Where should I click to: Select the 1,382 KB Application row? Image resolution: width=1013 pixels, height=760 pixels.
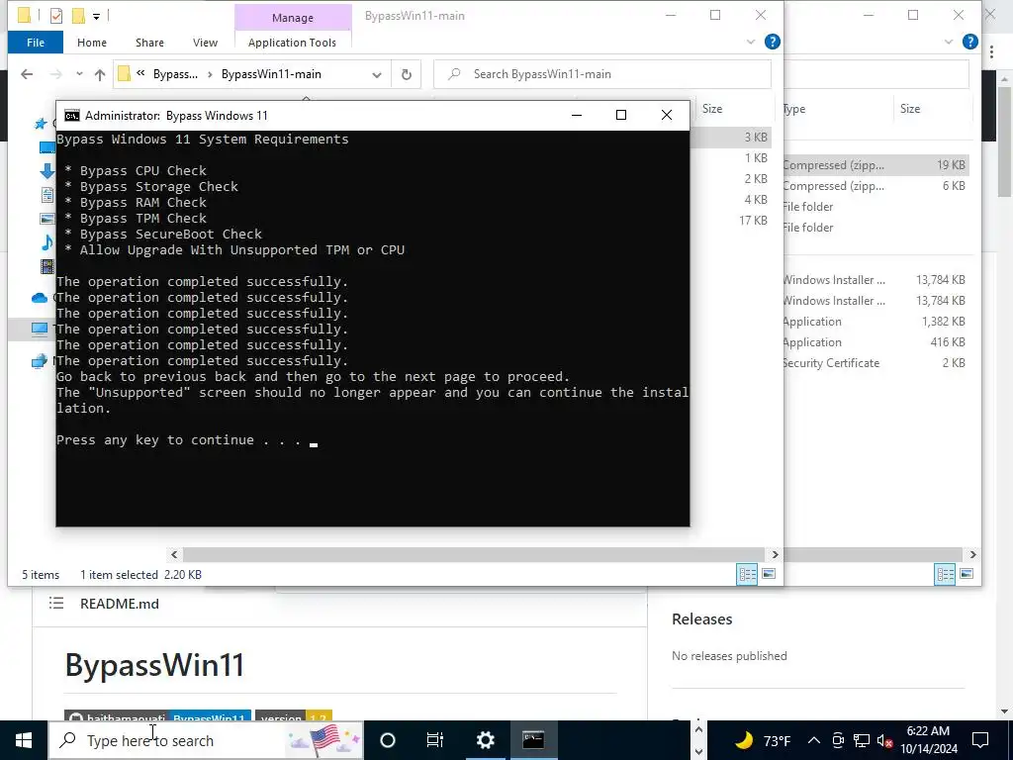click(875, 322)
